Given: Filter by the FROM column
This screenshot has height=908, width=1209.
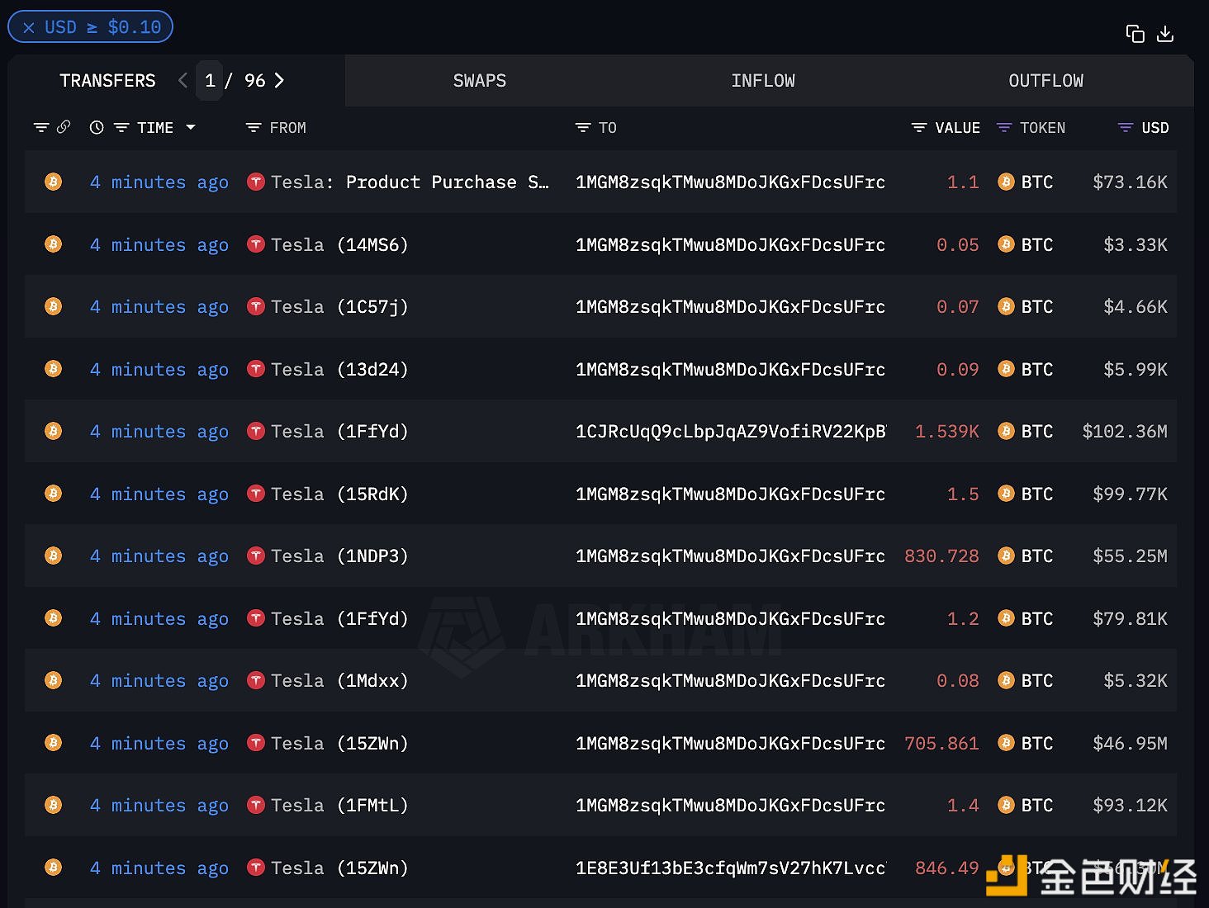Looking at the screenshot, I should coord(254,127).
